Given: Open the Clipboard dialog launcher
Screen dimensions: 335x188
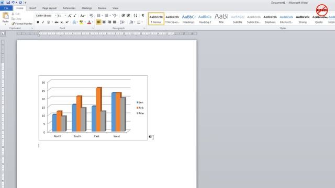Looking at the screenshot, I should coord(32,28).
